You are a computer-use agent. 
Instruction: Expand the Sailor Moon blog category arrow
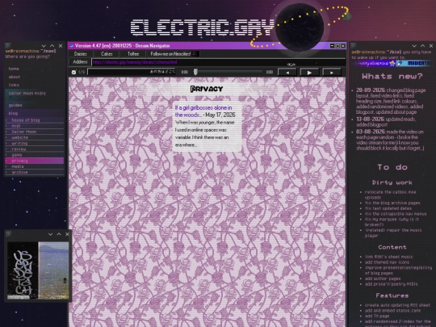(x=6, y=132)
